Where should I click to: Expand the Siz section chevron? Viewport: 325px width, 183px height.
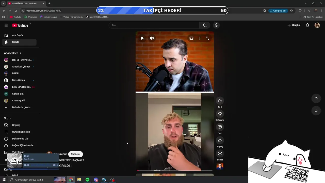10,118
